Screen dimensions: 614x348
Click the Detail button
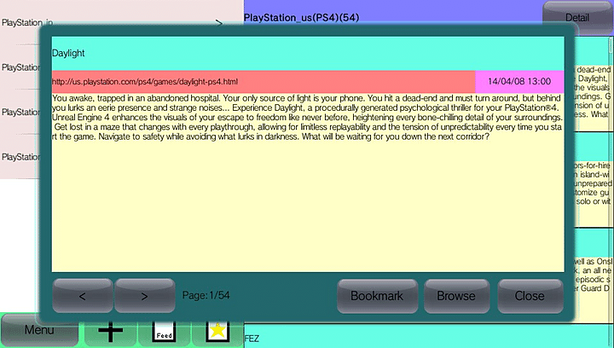tap(577, 16)
